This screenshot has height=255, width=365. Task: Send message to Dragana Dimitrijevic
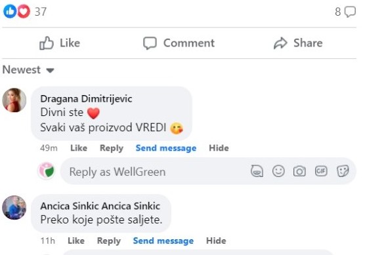click(166, 148)
